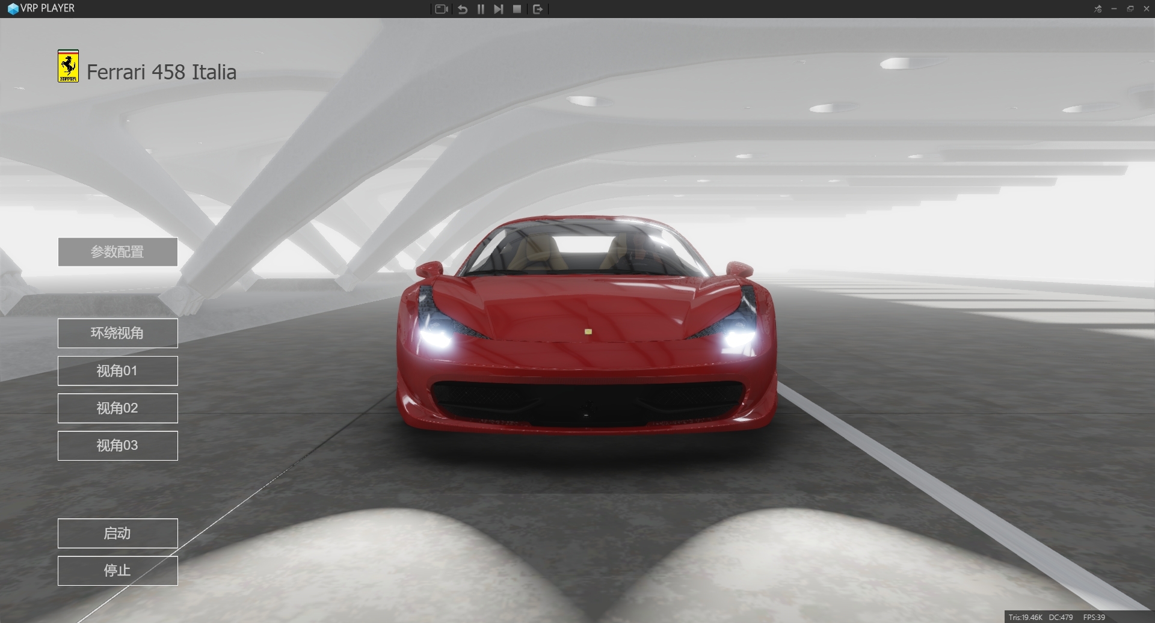Switch to 视角01 camera view
This screenshot has height=623, width=1155.
click(x=118, y=371)
